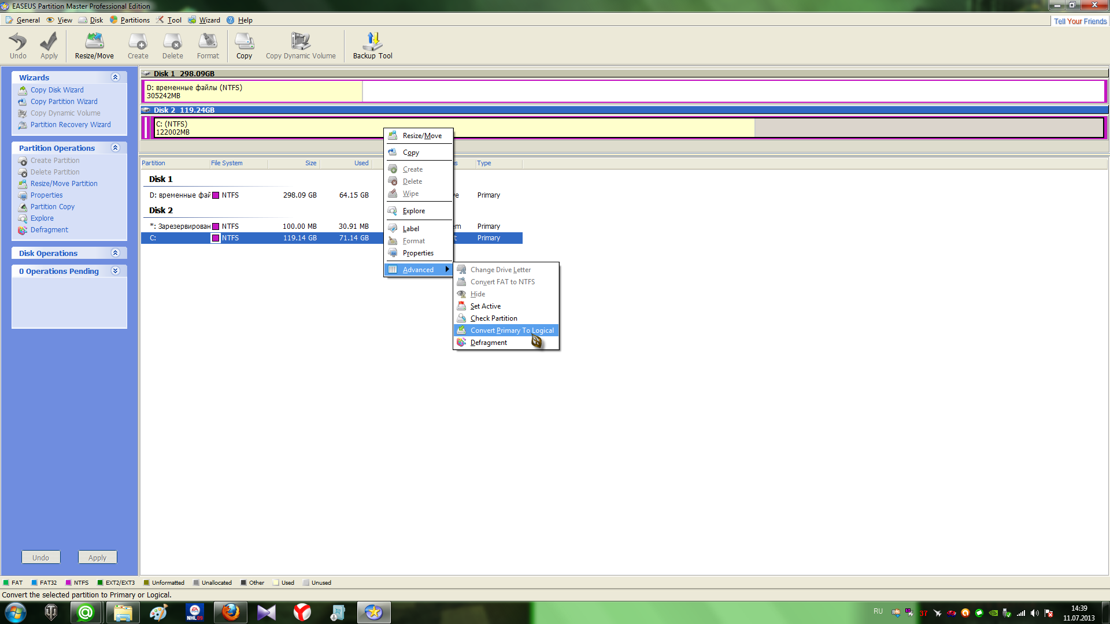Click the Apply button at sidebar bottom

(97, 558)
